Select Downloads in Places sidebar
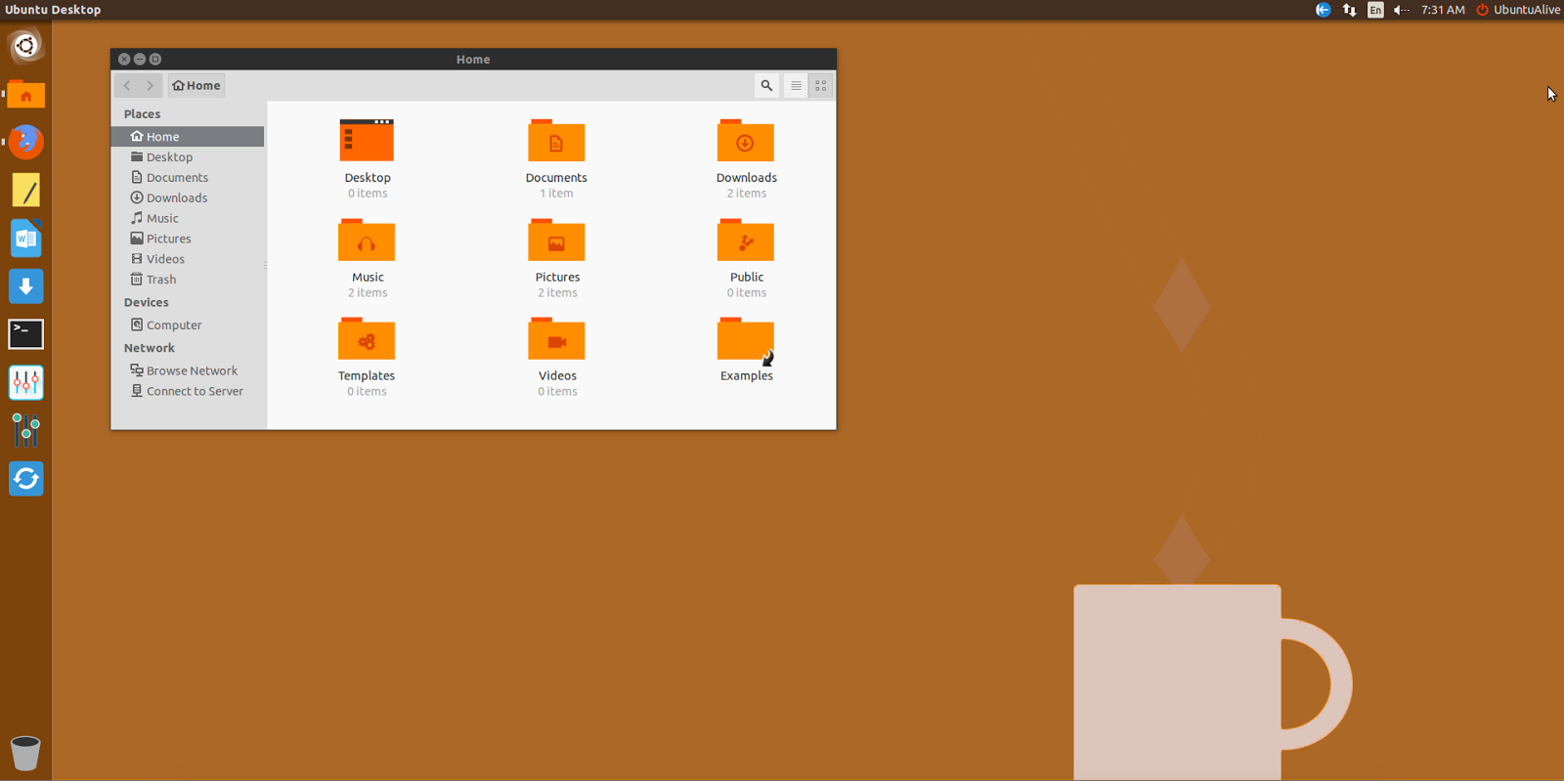The width and height of the screenshot is (1564, 781). tap(188, 198)
